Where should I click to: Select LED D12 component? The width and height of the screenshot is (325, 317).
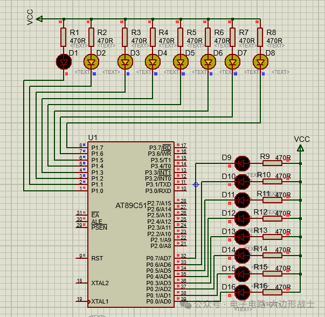[242, 218]
